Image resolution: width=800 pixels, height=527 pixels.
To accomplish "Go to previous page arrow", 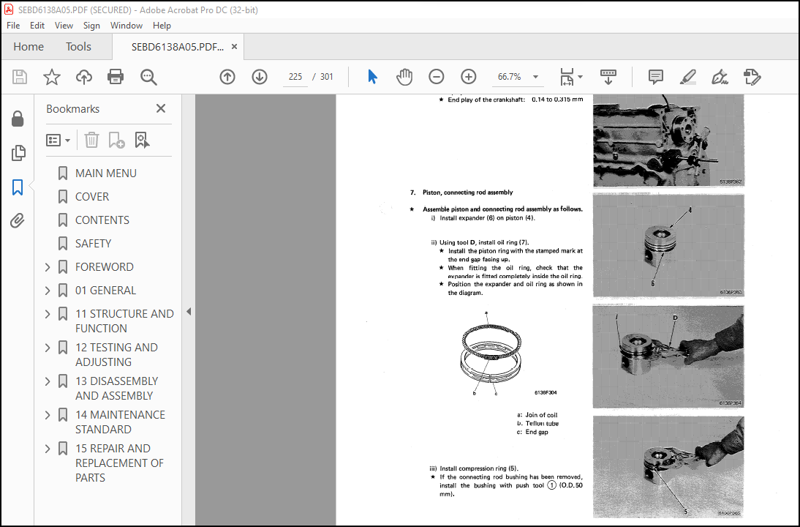I will (x=227, y=77).
